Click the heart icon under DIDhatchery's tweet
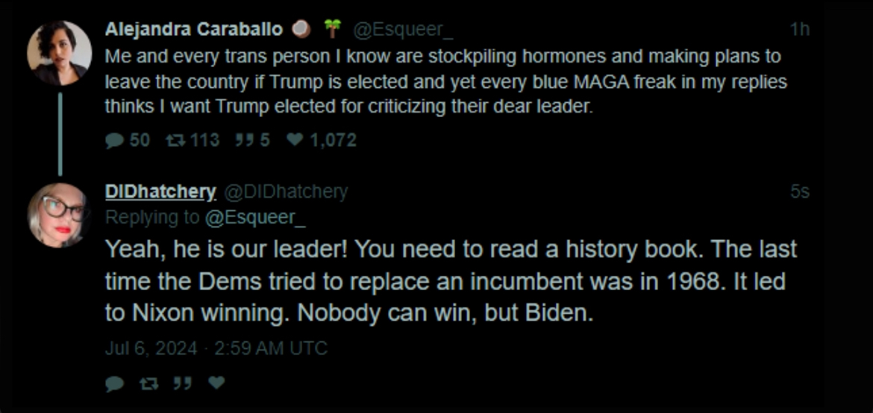The width and height of the screenshot is (873, 413). tap(217, 383)
